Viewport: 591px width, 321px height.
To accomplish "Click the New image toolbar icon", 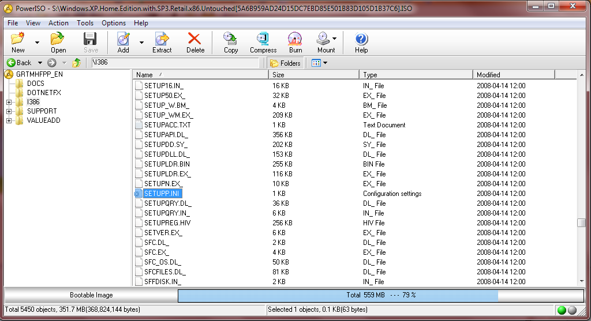I will pos(18,39).
